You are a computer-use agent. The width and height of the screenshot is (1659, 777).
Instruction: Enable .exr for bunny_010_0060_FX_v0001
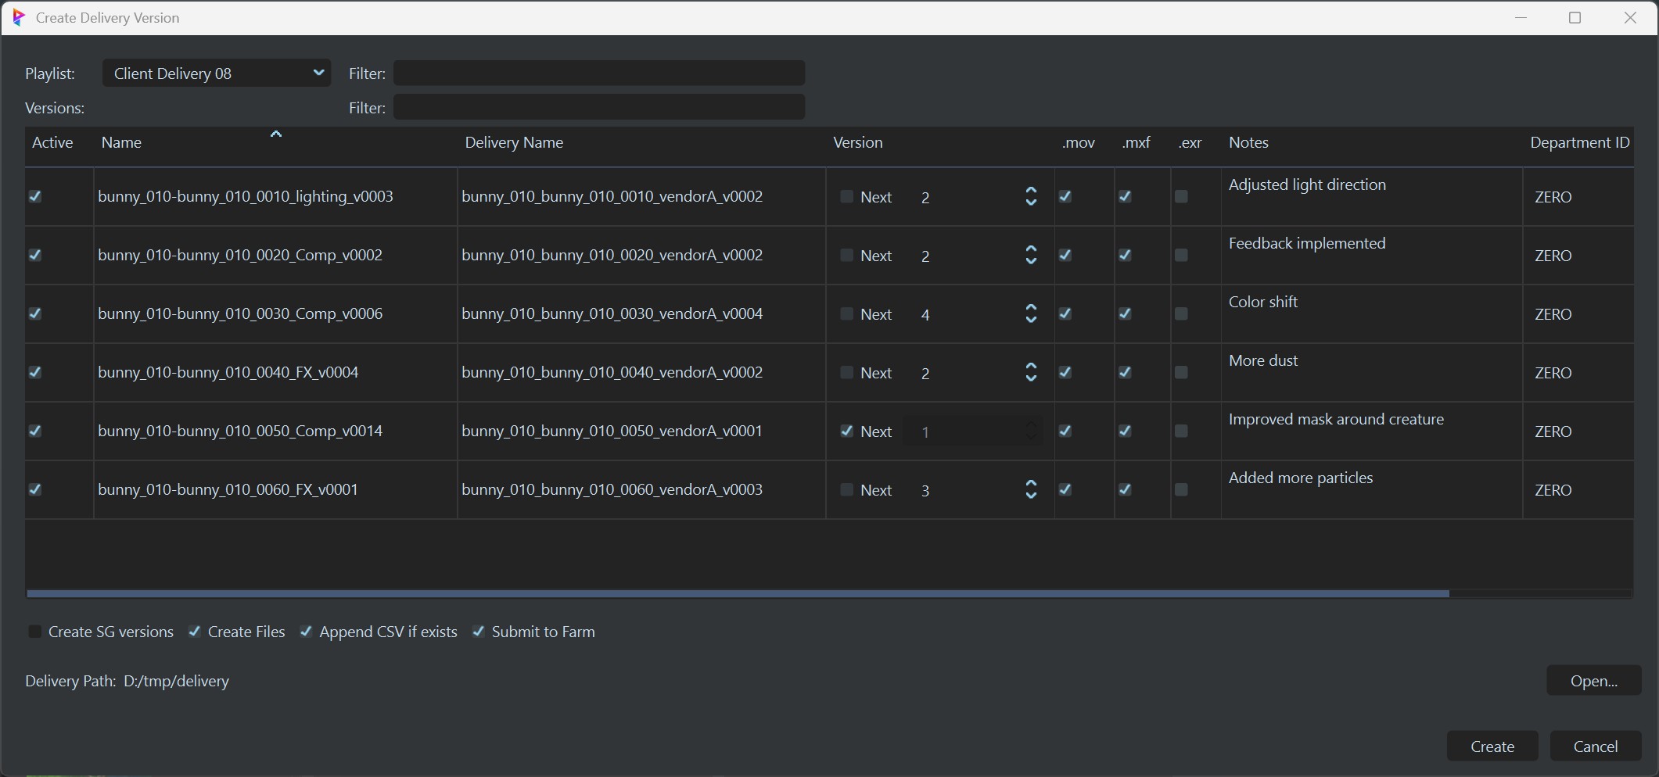pos(1182,489)
